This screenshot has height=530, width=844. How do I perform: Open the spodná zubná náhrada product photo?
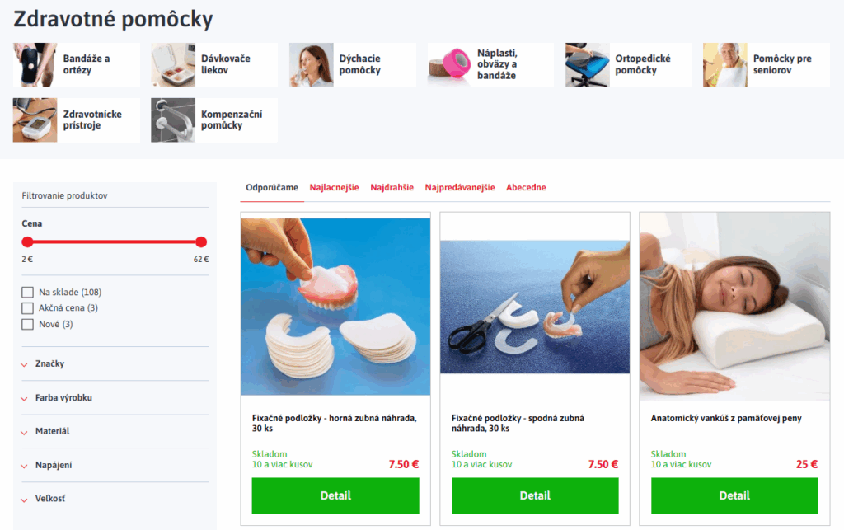pyautogui.click(x=534, y=307)
